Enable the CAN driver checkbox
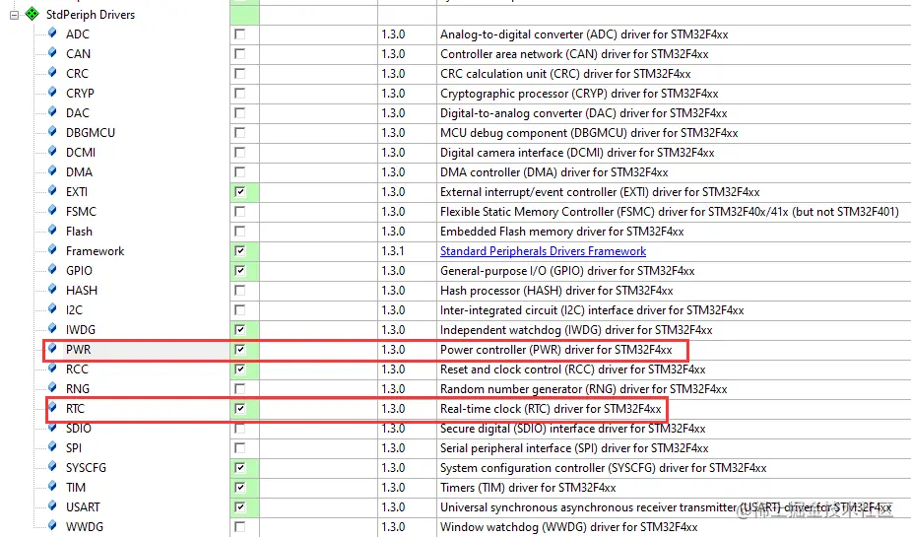Image resolution: width=911 pixels, height=537 pixels. point(239,54)
